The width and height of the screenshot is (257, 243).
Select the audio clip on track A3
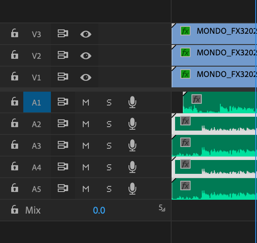coord(214,146)
